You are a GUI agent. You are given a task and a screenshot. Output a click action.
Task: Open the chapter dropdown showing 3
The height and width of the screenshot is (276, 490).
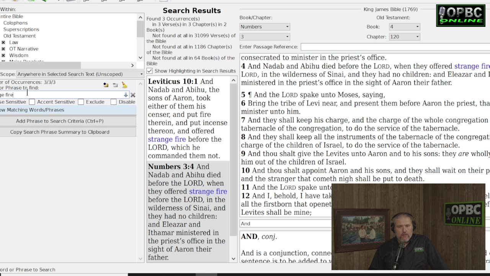pyautogui.click(x=265, y=37)
